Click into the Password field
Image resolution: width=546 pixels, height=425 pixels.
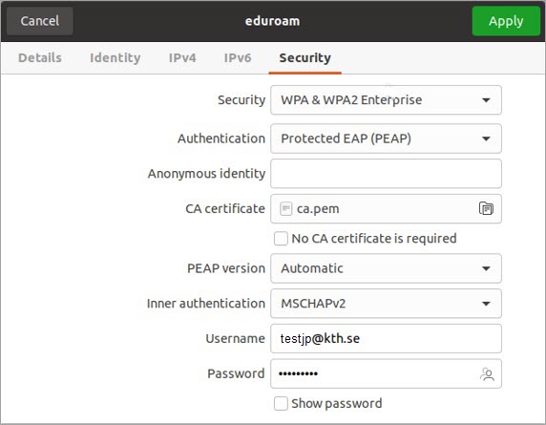(x=386, y=373)
